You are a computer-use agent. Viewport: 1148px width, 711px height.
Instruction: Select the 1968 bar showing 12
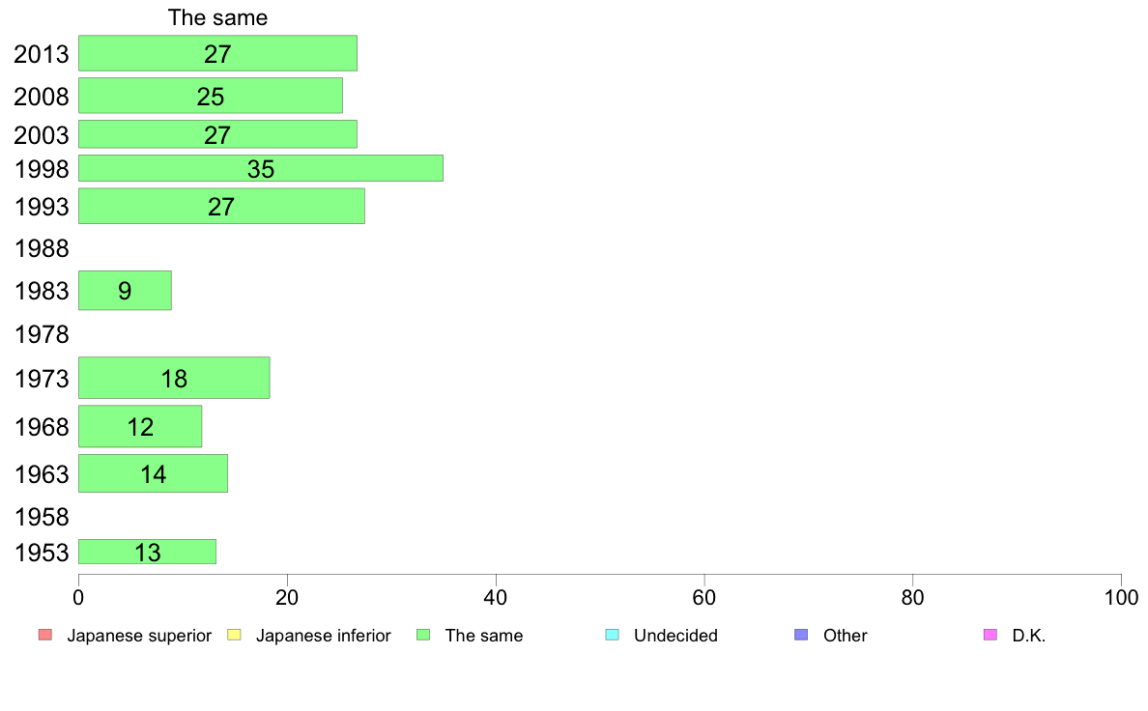pos(140,426)
